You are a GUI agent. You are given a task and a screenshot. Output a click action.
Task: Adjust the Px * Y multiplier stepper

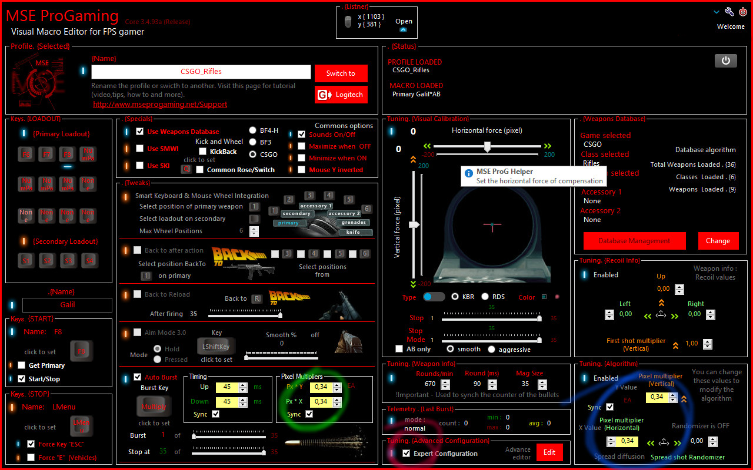coord(337,387)
